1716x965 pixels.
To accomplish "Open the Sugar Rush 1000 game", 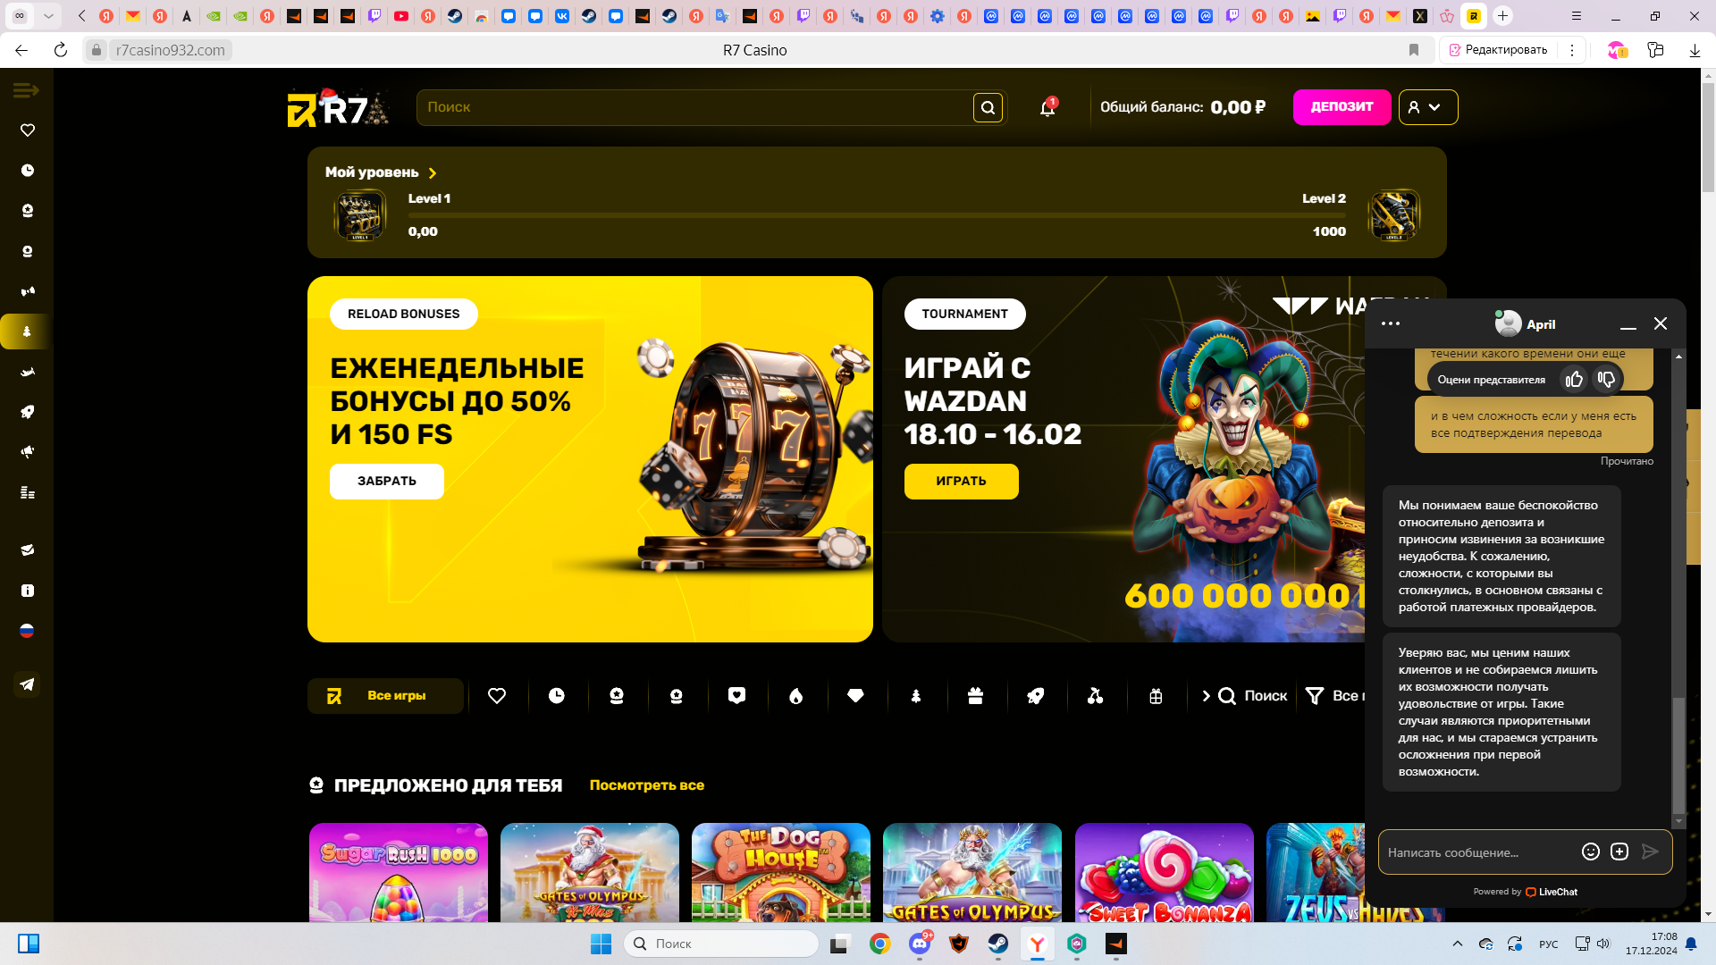I will 399,872.
